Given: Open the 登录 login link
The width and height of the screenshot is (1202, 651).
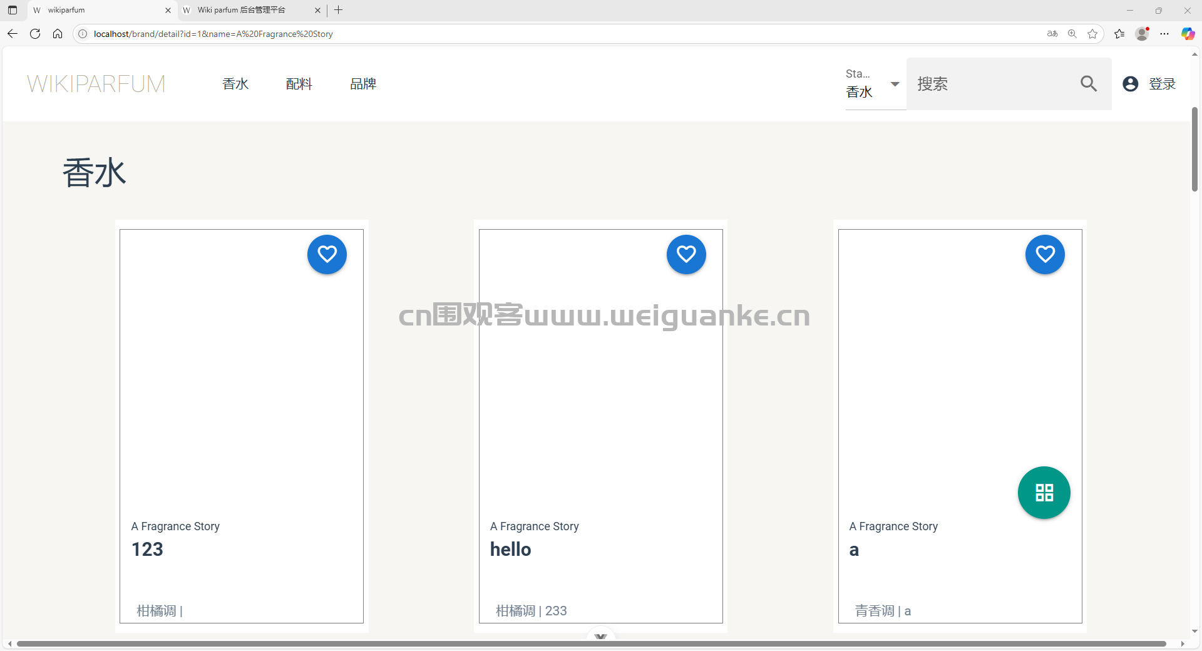Looking at the screenshot, I should point(1162,84).
